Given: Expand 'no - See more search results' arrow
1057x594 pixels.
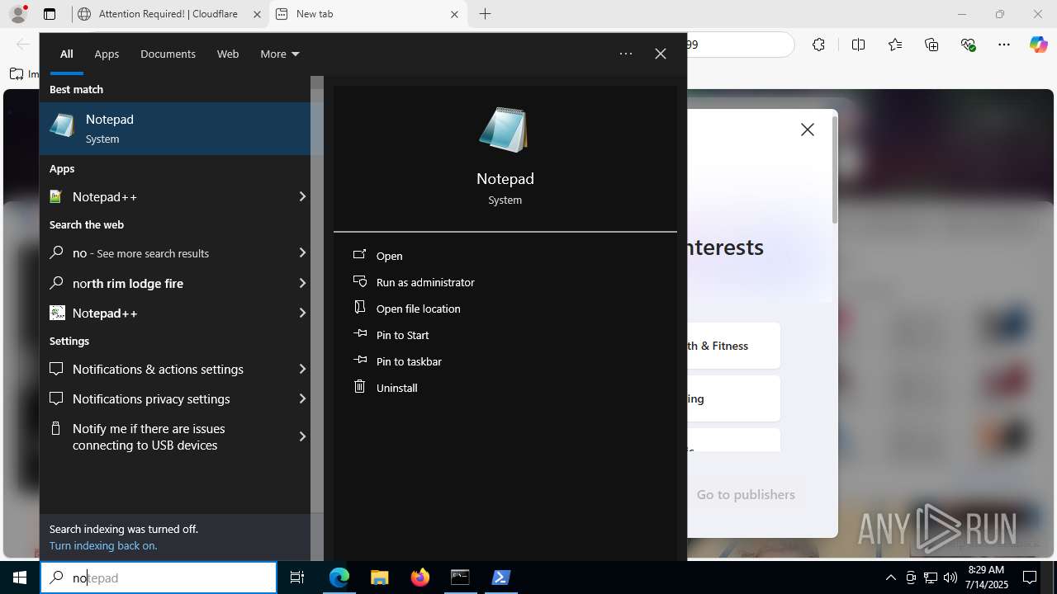Looking at the screenshot, I should click(302, 252).
